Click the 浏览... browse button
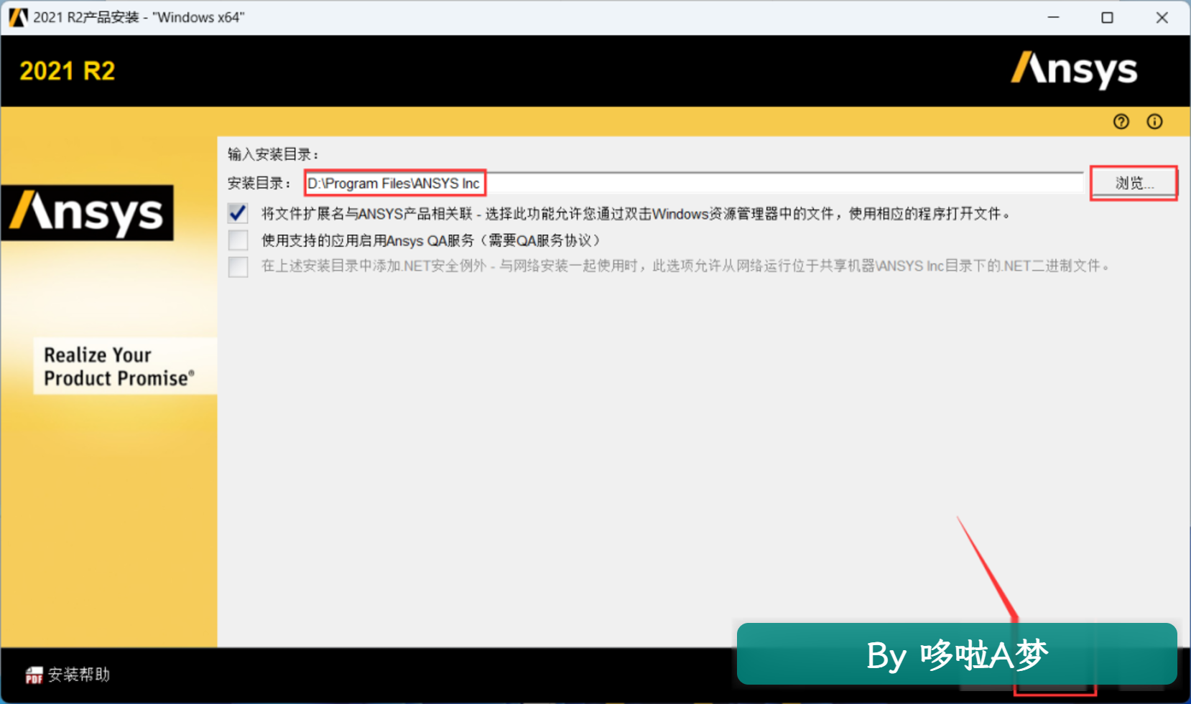The image size is (1191, 704). pyautogui.click(x=1134, y=183)
